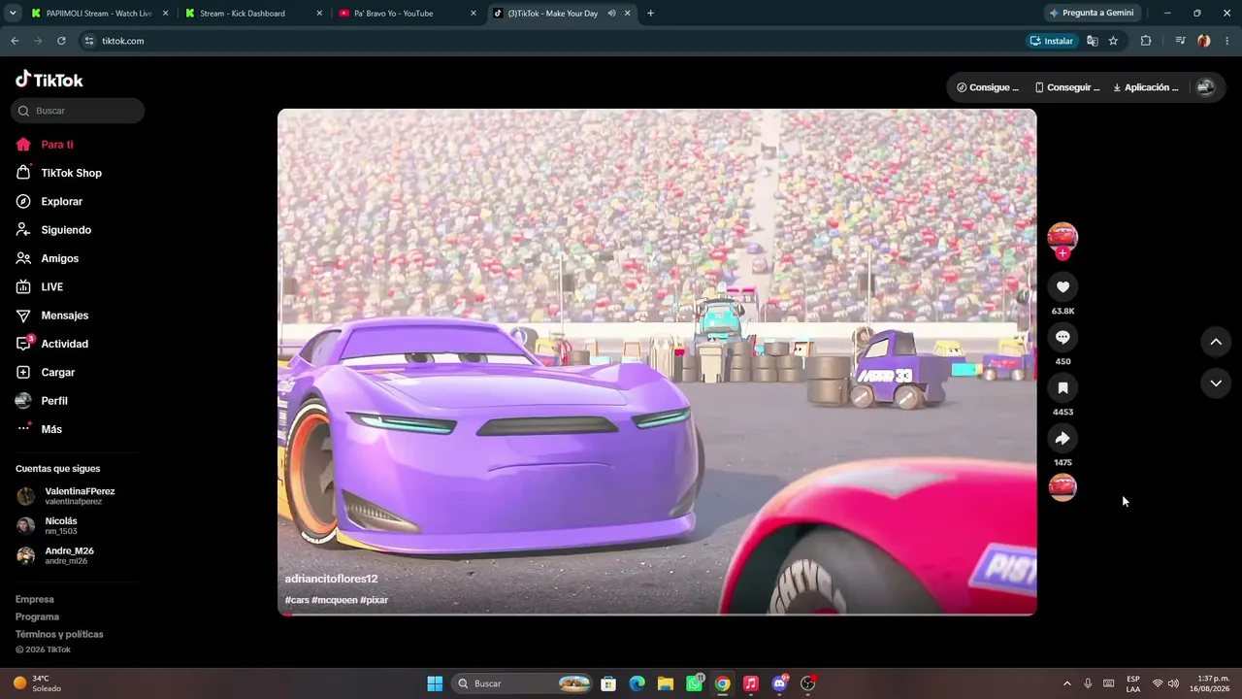Click the Windows taskbar Buscar search box
This screenshot has width=1242, height=699.
click(x=522, y=683)
